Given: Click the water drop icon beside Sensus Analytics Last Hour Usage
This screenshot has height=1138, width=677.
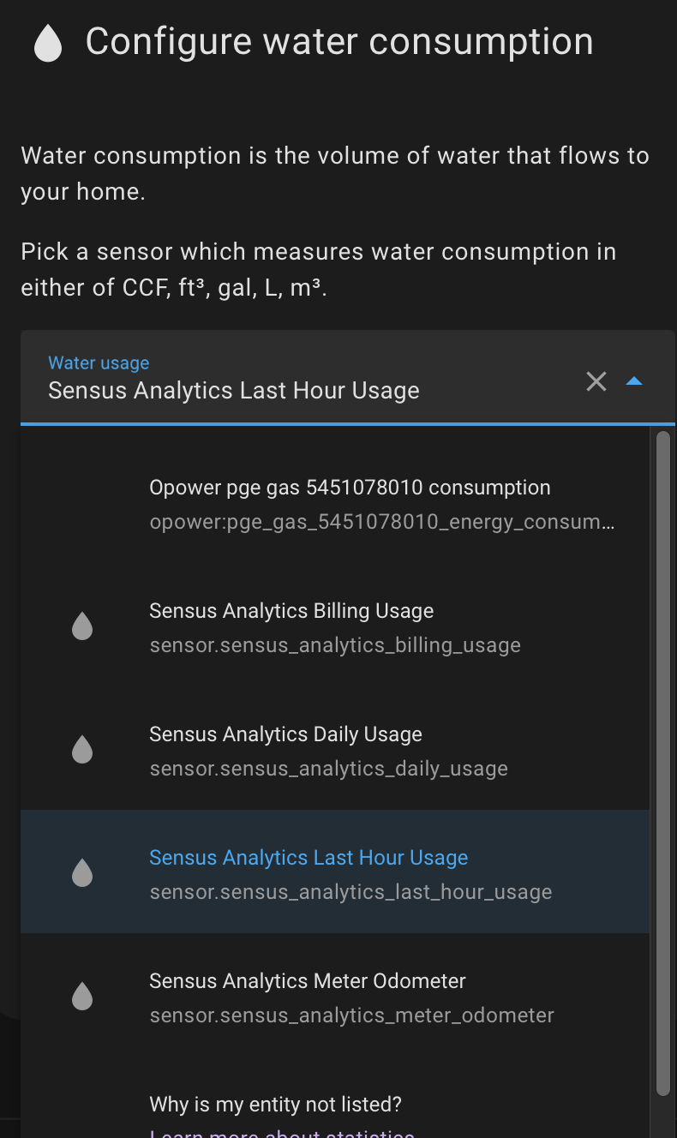Looking at the screenshot, I should pos(82,871).
